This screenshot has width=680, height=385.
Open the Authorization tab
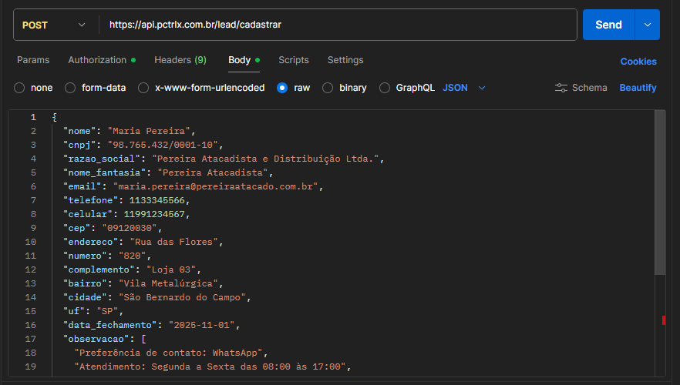(x=97, y=60)
